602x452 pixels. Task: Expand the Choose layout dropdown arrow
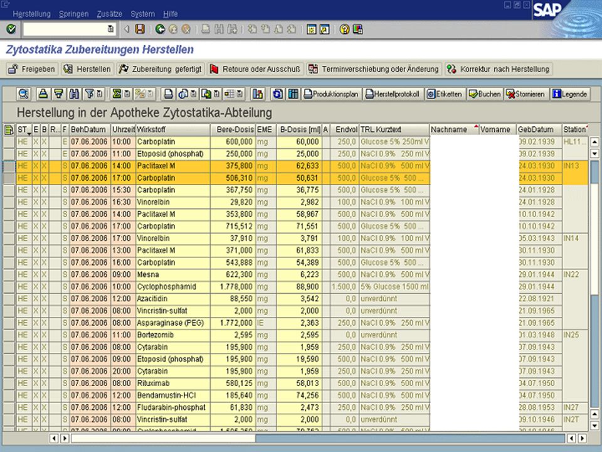click(x=240, y=94)
